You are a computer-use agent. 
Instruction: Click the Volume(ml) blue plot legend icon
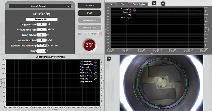click(134, 12)
